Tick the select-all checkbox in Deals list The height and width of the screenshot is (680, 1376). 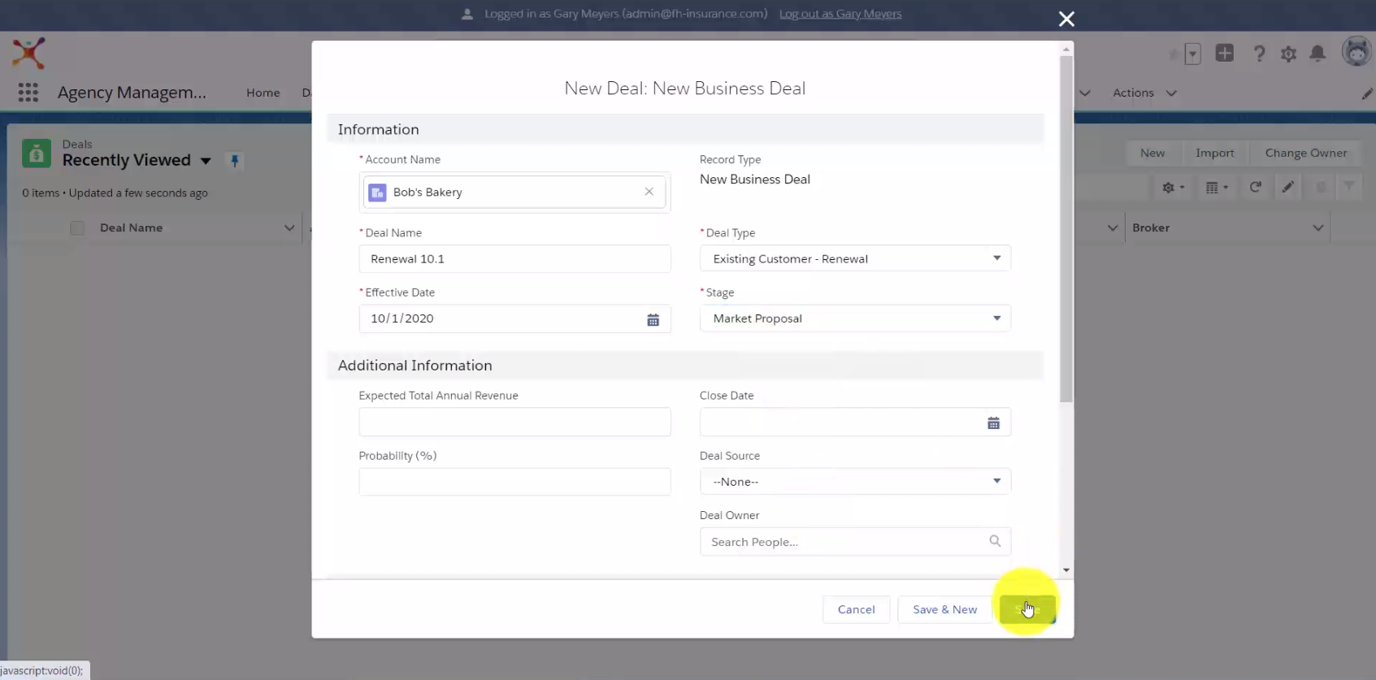click(x=77, y=228)
